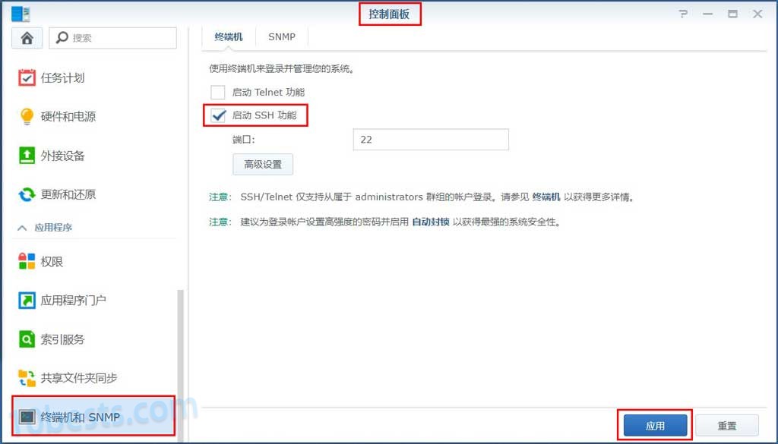Click the Control Panel app logo icon

tap(21, 14)
